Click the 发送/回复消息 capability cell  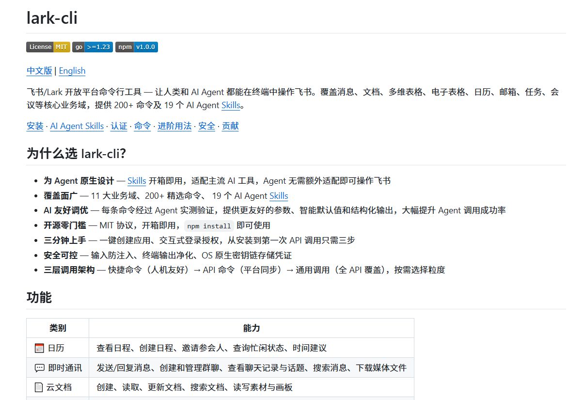[252, 368]
